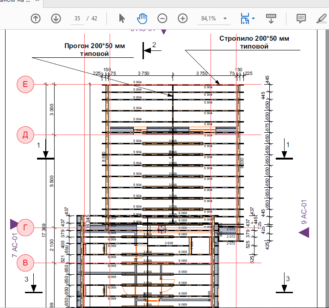Open the page fit options dropdown arrow

(253, 18)
